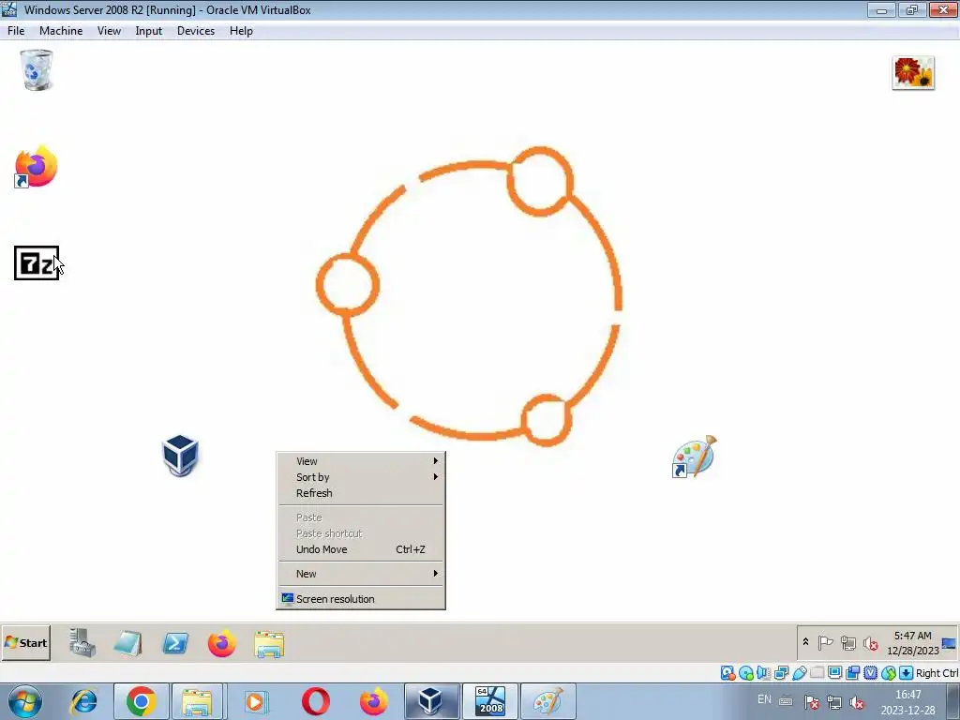Open Windows Explorer from the guest taskbar
Screen dimensions: 960x720
point(269,644)
